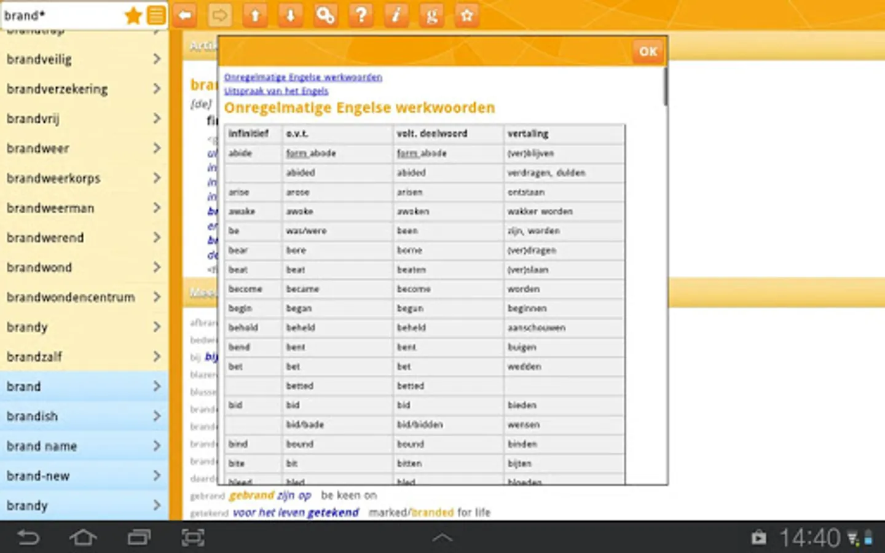Screen dimensions: 885x553
Task: Select brandish in the word list
Action: (32, 416)
